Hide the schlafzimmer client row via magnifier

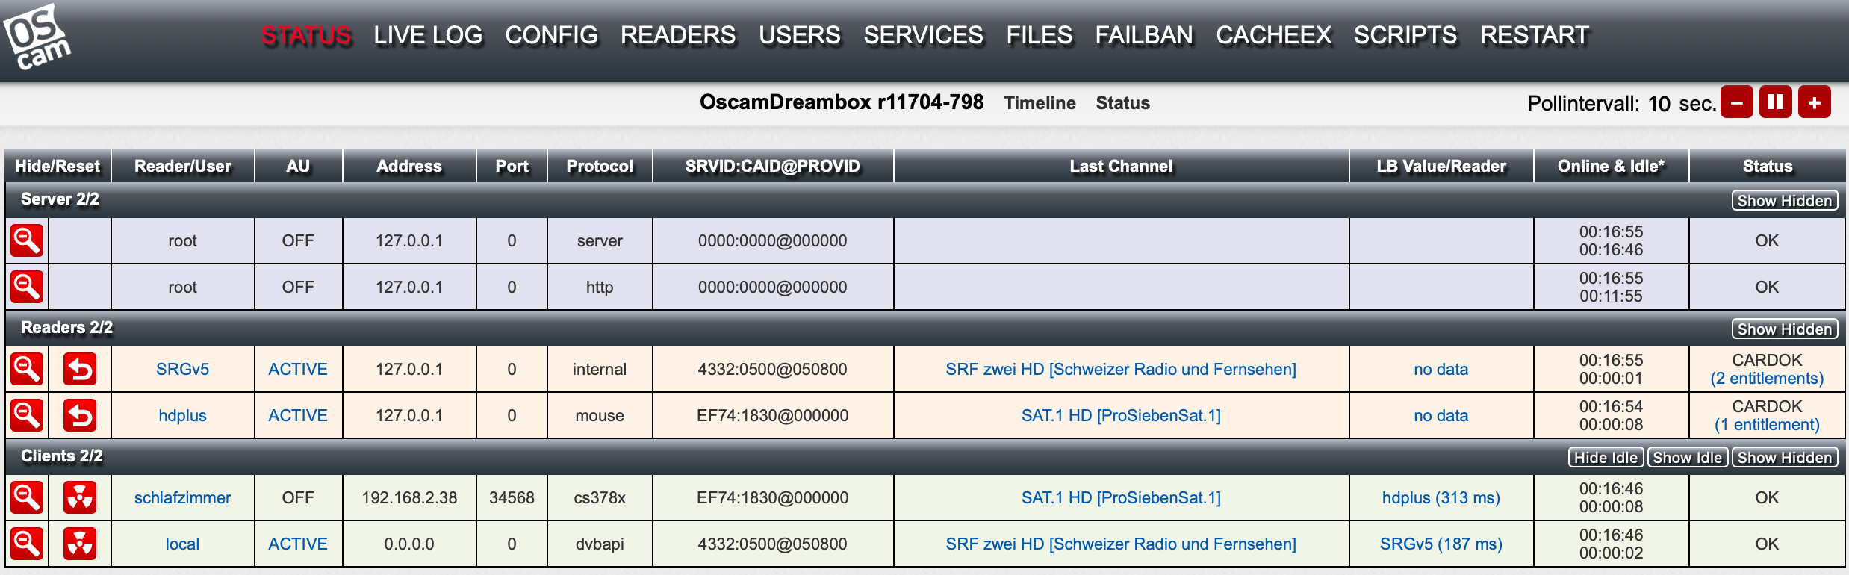pos(27,497)
